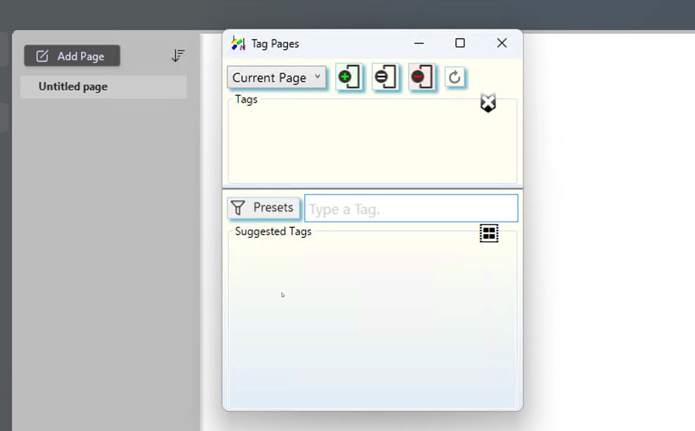Minimize the Tag Pages window
This screenshot has width=695, height=431.
[x=418, y=43]
